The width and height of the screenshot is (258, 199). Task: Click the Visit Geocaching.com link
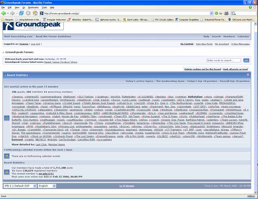click(18, 37)
